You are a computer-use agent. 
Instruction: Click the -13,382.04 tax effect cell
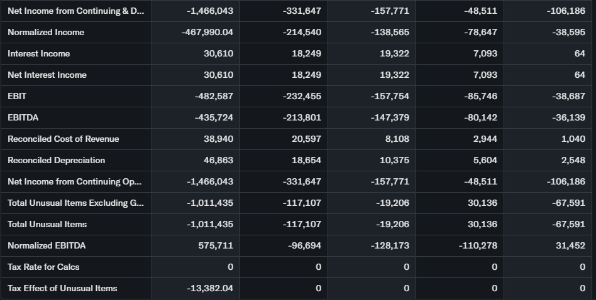(210, 288)
